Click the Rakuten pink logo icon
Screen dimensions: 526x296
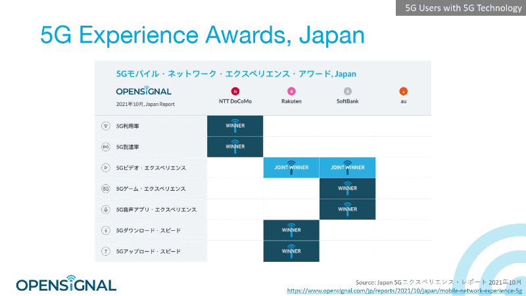coord(291,91)
